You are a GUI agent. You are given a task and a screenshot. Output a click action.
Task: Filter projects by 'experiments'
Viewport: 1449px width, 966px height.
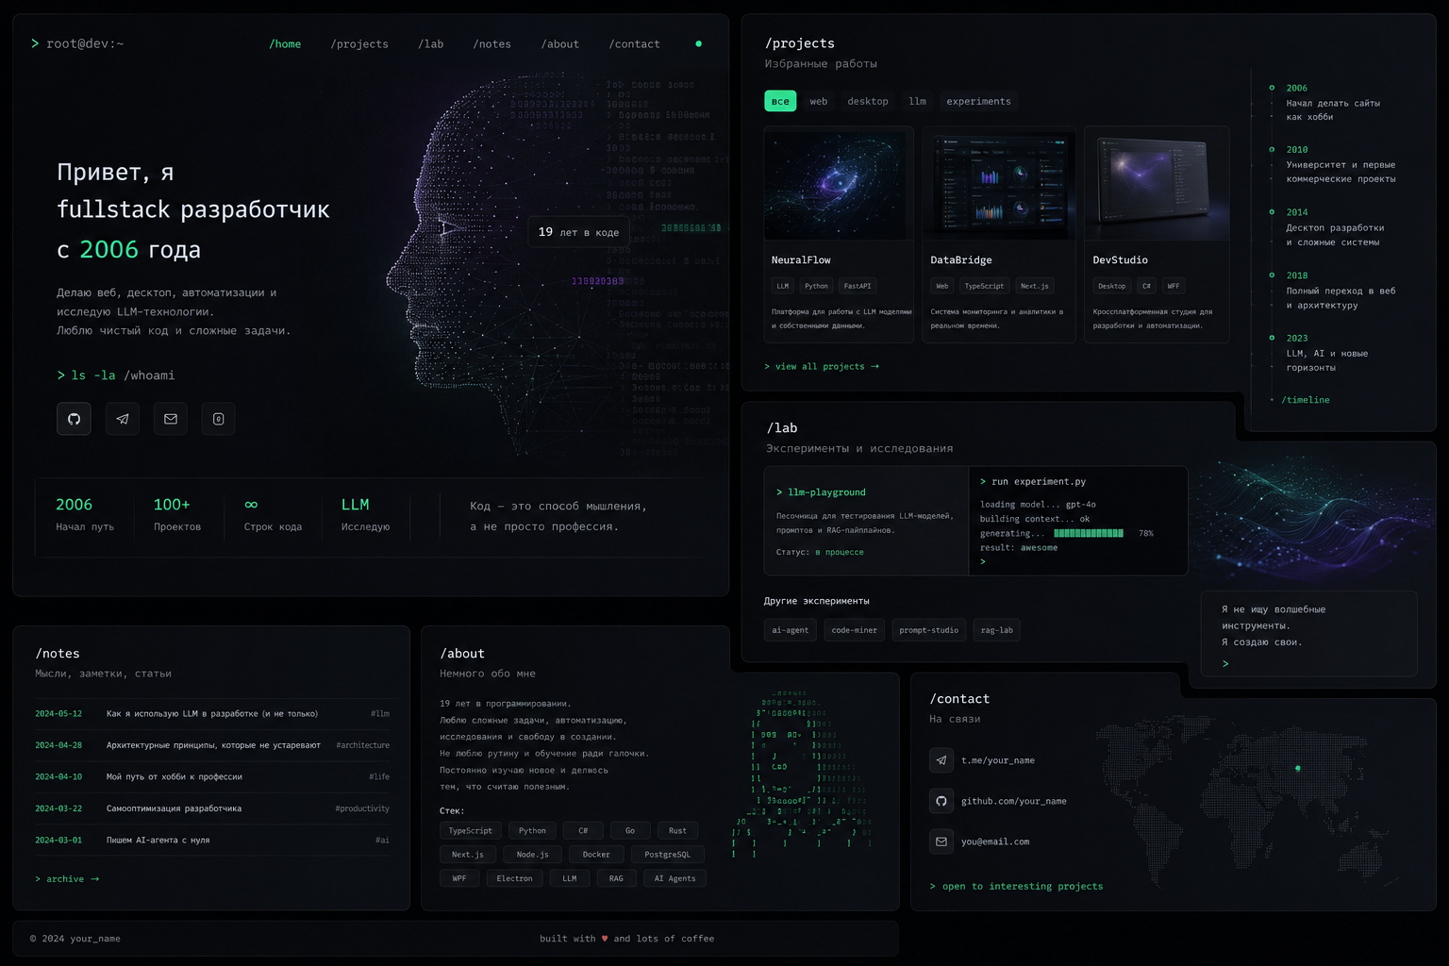[978, 101]
